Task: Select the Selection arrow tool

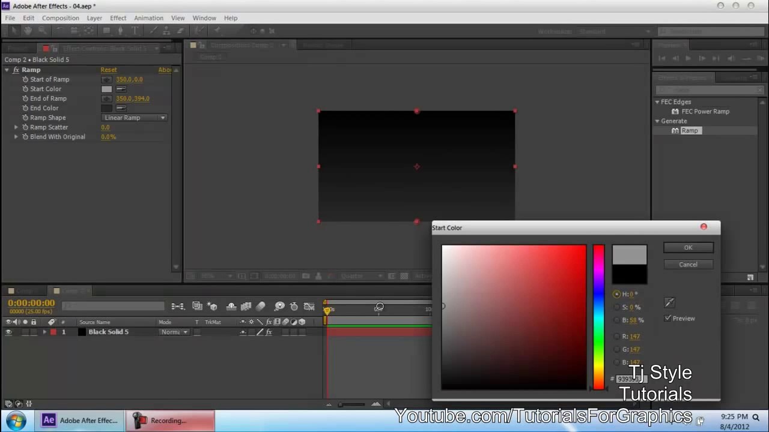Action: (14, 31)
